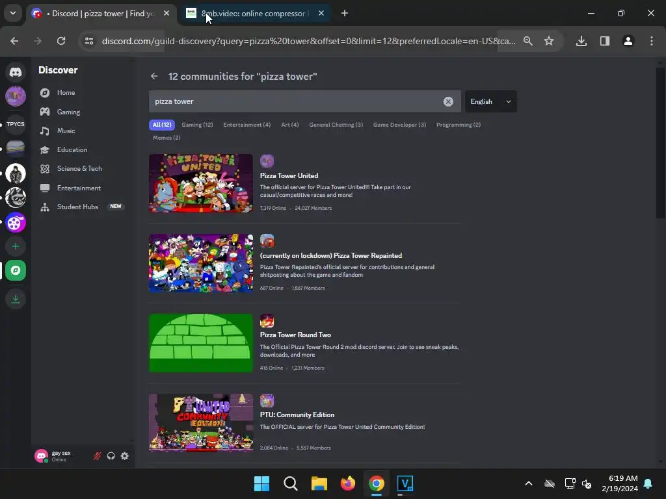
Task: Click Pizza Tower United small server avatar
Action: [267, 161]
